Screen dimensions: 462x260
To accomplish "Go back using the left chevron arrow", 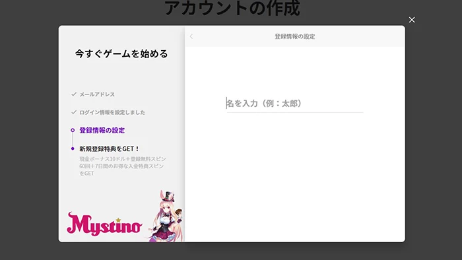I will (191, 36).
